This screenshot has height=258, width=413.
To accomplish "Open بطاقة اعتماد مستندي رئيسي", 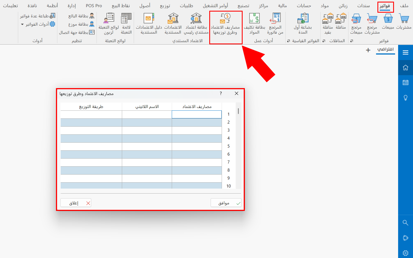I will click(196, 24).
